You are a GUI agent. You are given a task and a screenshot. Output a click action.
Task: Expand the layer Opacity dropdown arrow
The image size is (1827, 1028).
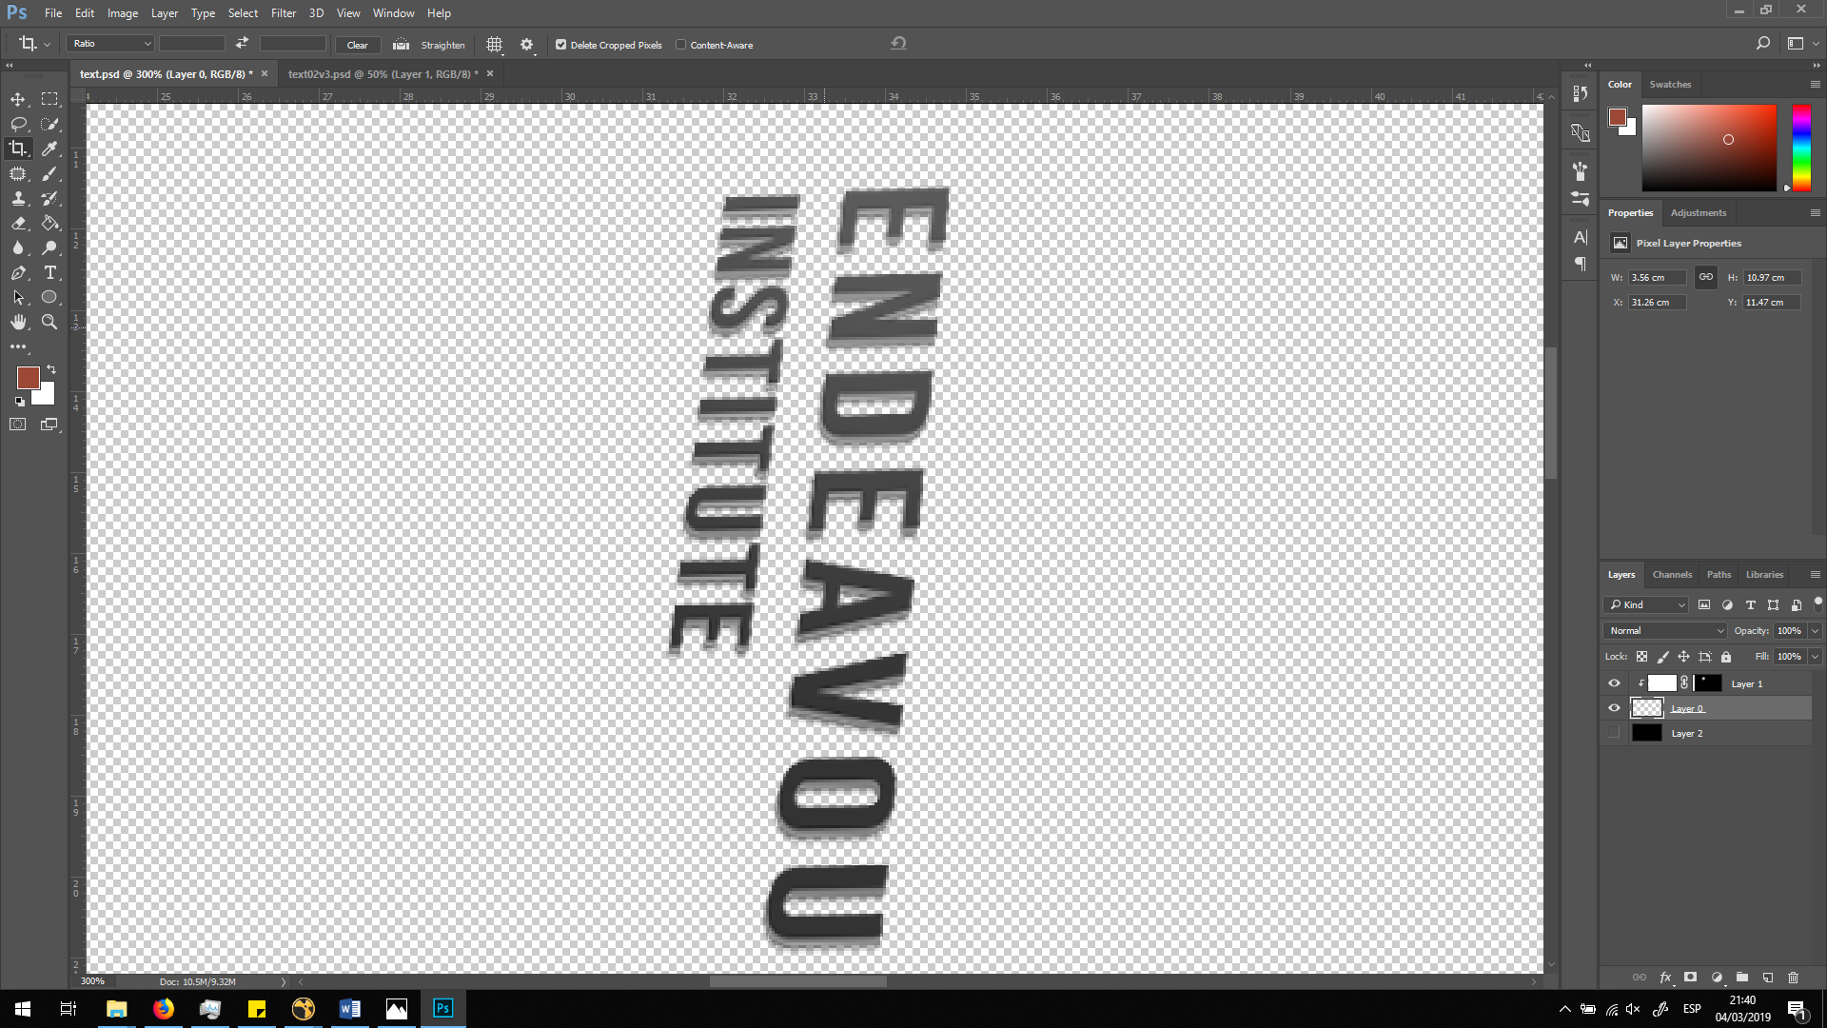(1815, 630)
